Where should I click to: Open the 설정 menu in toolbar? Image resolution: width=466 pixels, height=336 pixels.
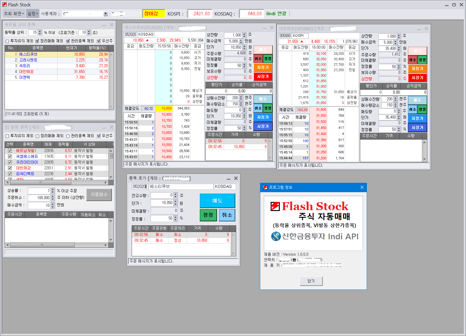[x=32, y=14]
